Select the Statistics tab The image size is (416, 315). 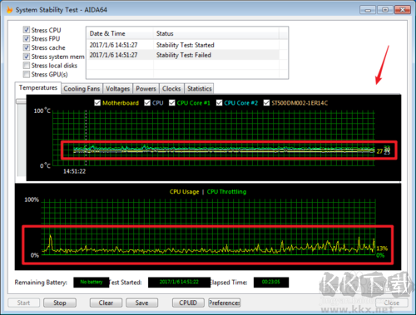(x=200, y=89)
